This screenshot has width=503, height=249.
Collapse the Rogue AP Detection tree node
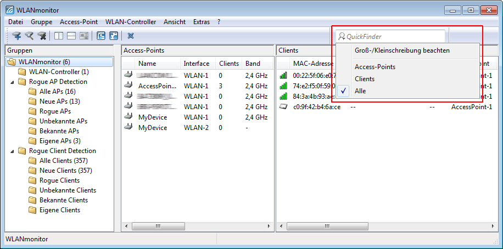pos(12,82)
